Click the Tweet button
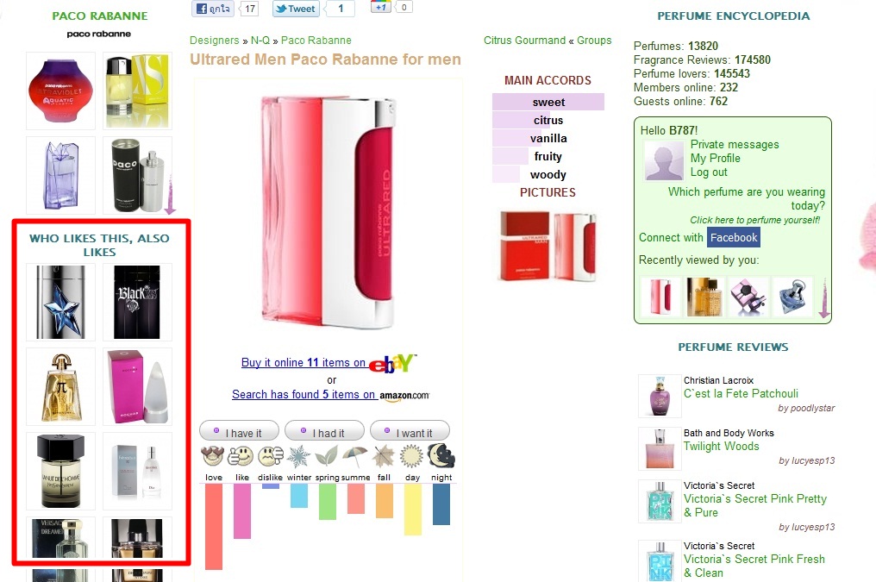Image resolution: width=876 pixels, height=582 pixels. [296, 9]
